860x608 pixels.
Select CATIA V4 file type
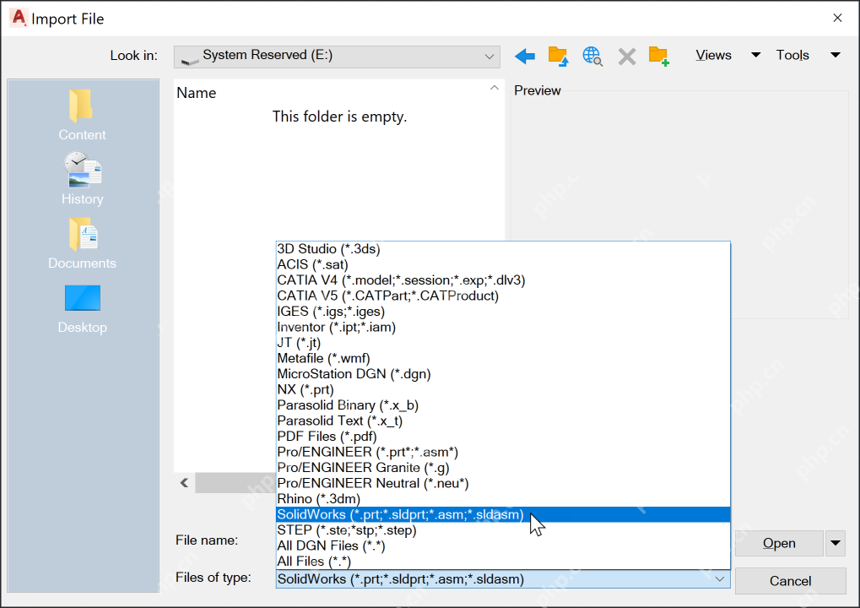click(503, 280)
